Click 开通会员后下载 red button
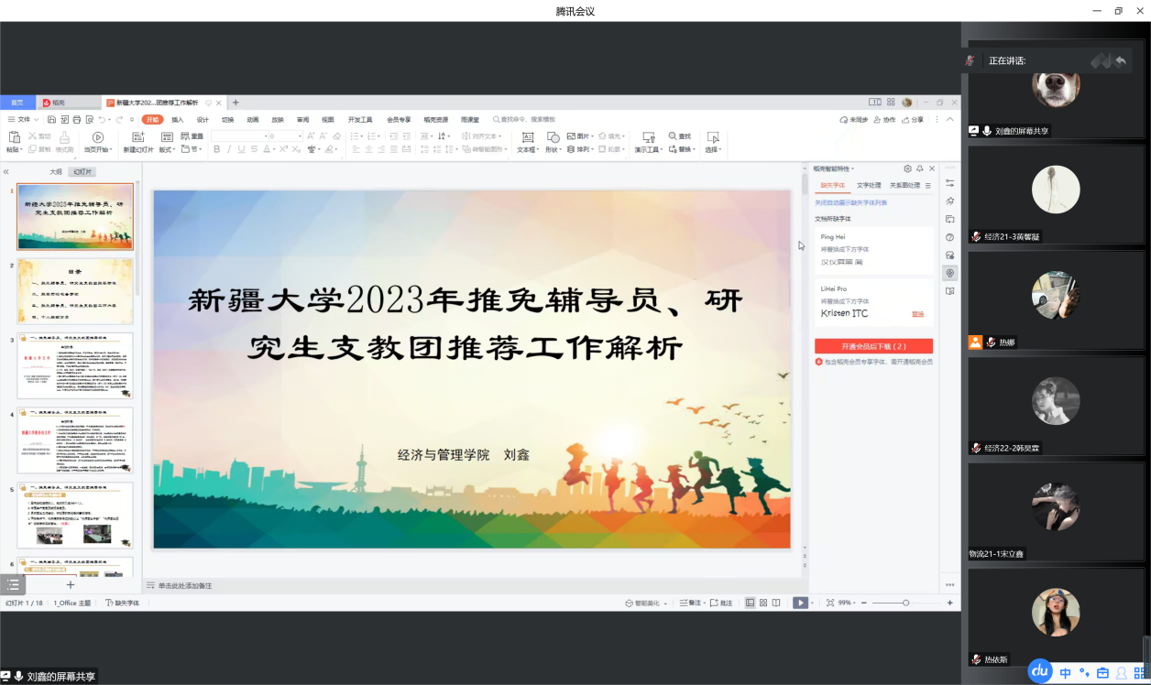The image size is (1151, 685). click(x=873, y=346)
